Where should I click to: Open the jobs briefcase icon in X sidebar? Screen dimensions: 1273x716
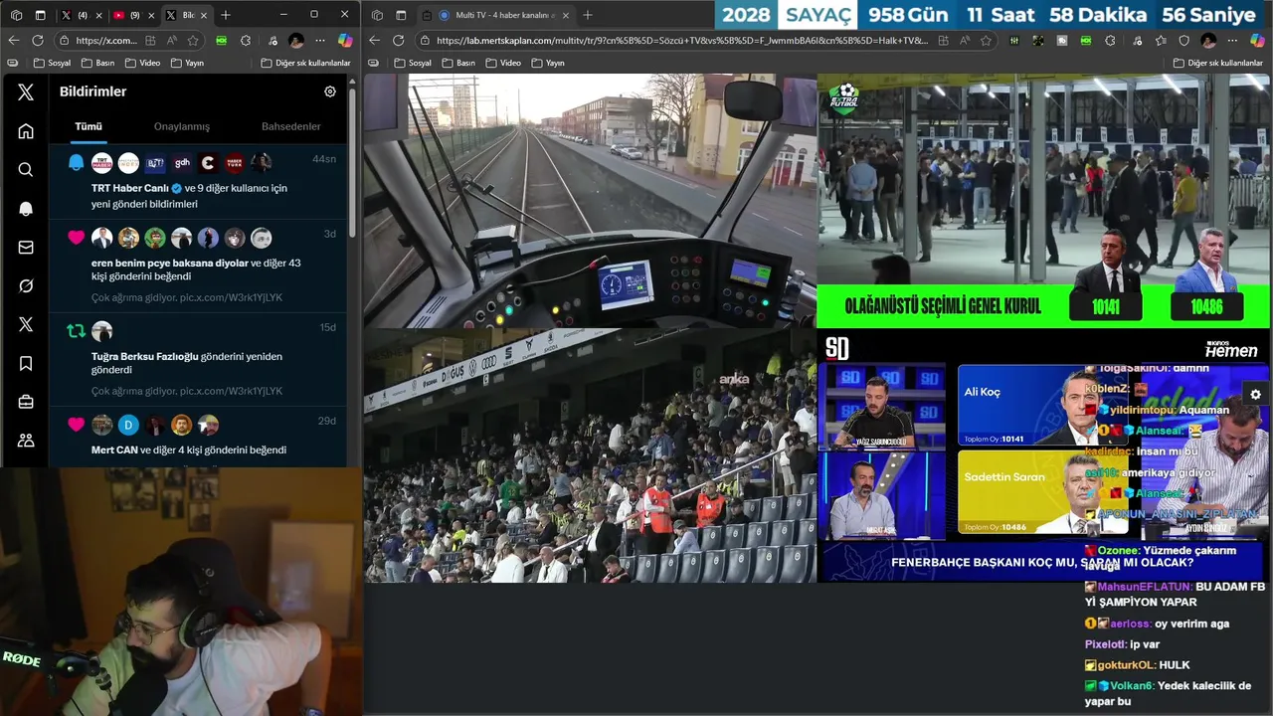click(26, 402)
